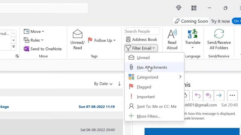
Task: Open the Translate dropdown
Action: [192, 39]
